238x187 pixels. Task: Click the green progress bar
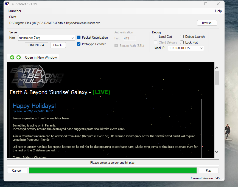[113, 171]
